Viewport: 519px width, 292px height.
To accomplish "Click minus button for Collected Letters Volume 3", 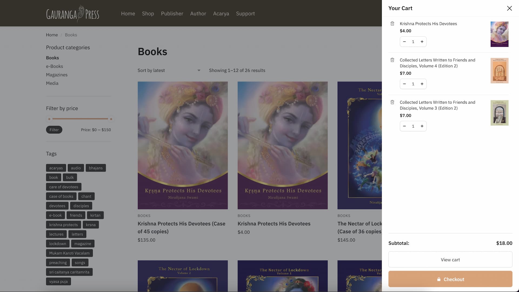I will (404, 126).
